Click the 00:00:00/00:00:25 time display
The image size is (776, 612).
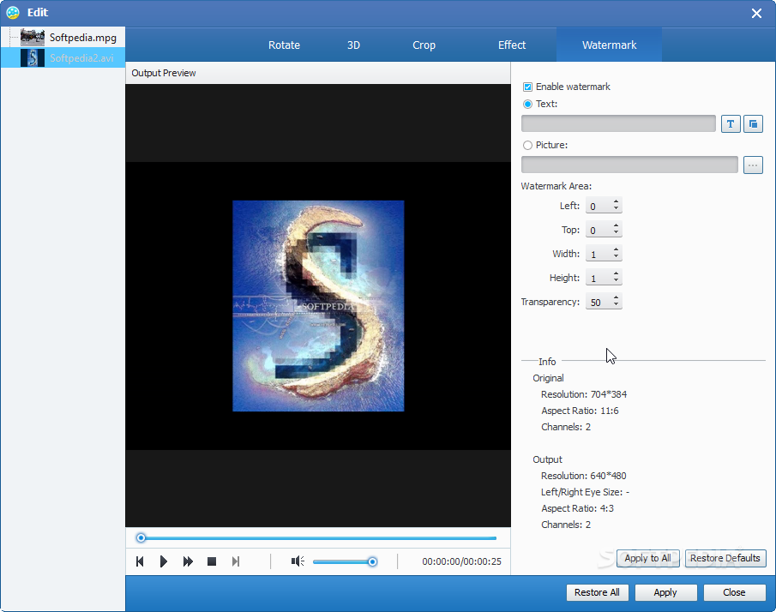pyautogui.click(x=461, y=561)
